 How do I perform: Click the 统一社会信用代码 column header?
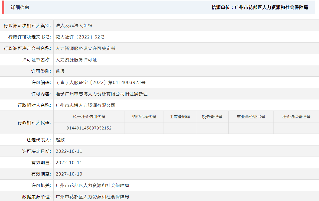point(89,117)
